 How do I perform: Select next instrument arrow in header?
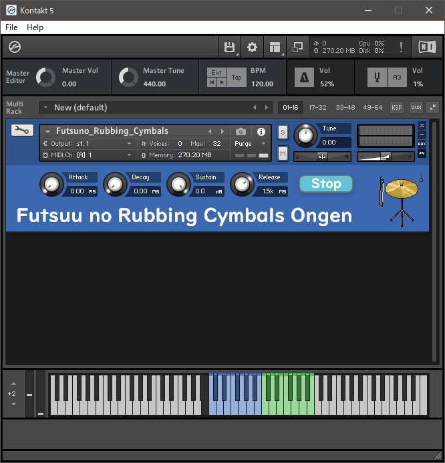tap(222, 131)
